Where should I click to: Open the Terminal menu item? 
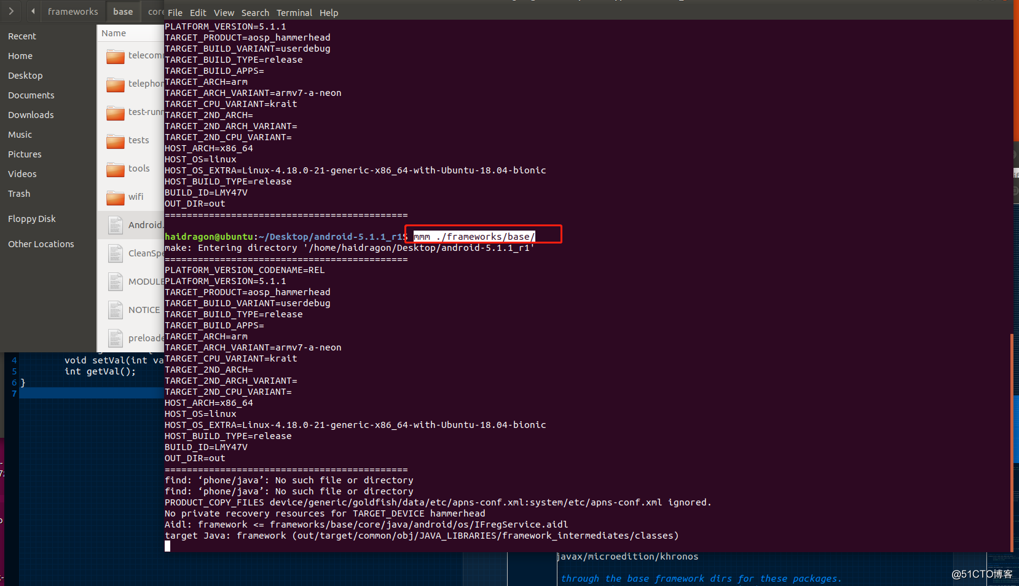pos(294,12)
